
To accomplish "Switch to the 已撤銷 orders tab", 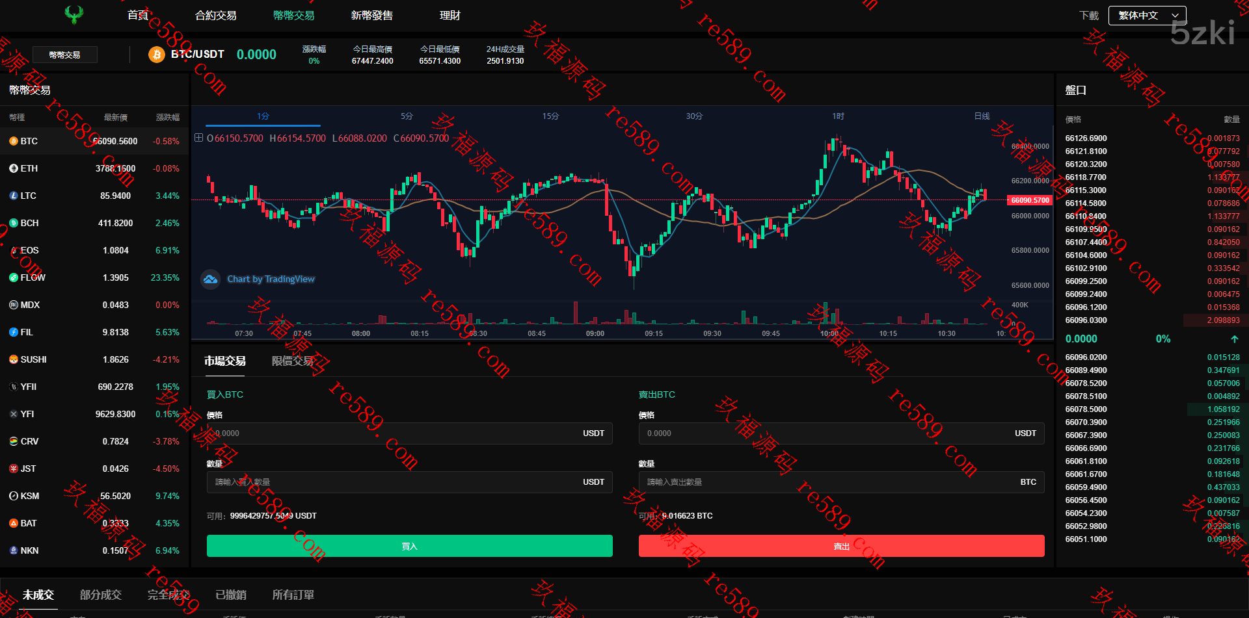I will (231, 595).
